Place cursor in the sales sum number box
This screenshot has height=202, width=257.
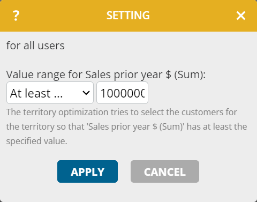coord(122,93)
